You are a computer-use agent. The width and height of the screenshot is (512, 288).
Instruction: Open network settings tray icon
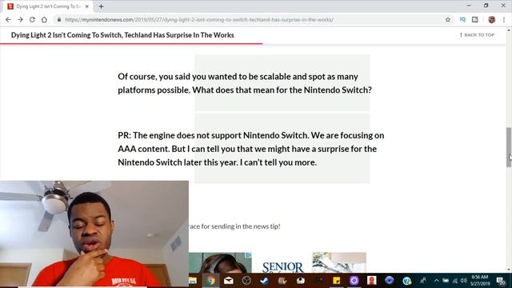[455, 281]
